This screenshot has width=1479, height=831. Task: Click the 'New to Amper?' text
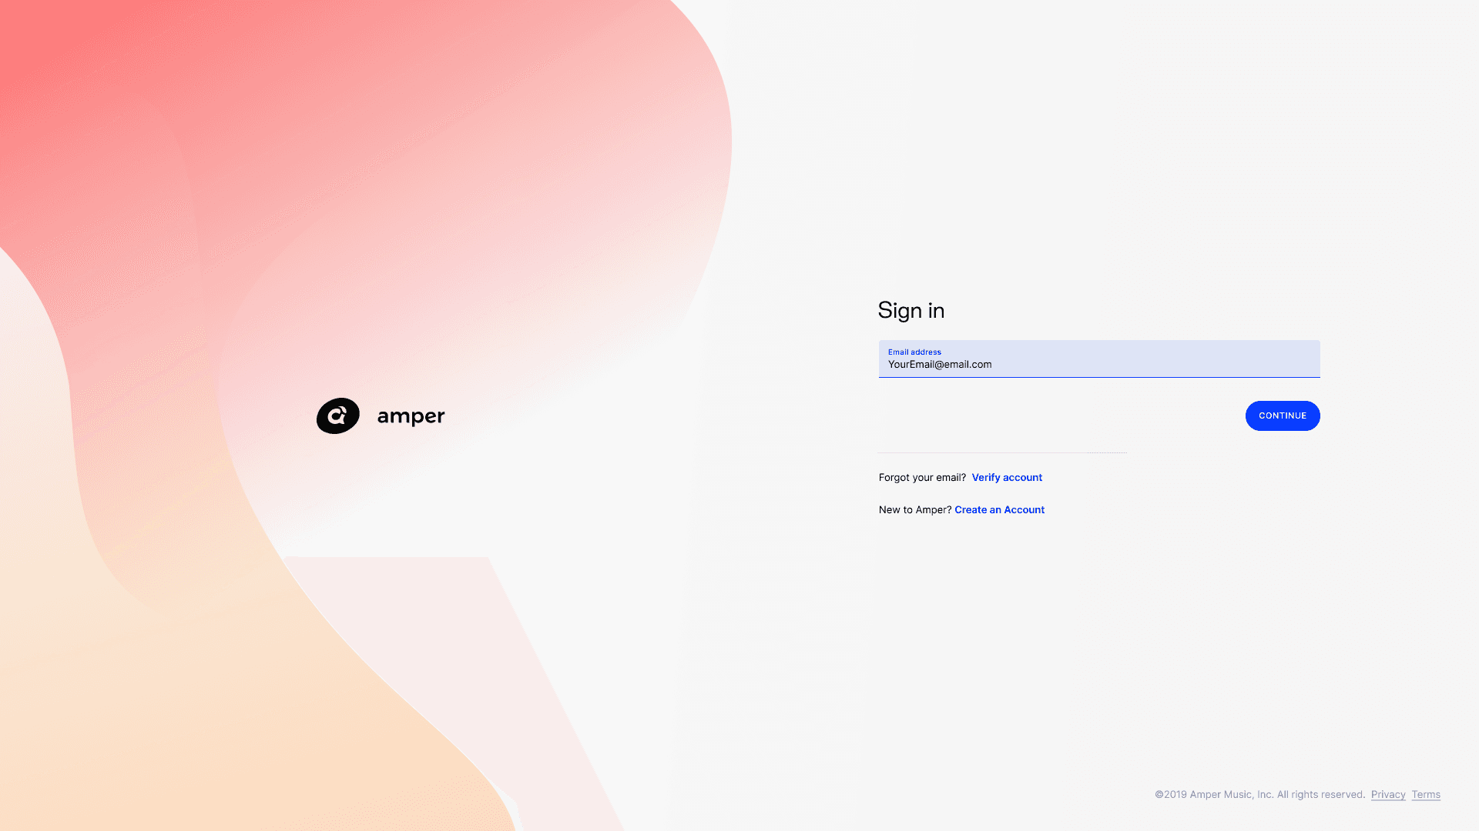pyautogui.click(x=914, y=510)
